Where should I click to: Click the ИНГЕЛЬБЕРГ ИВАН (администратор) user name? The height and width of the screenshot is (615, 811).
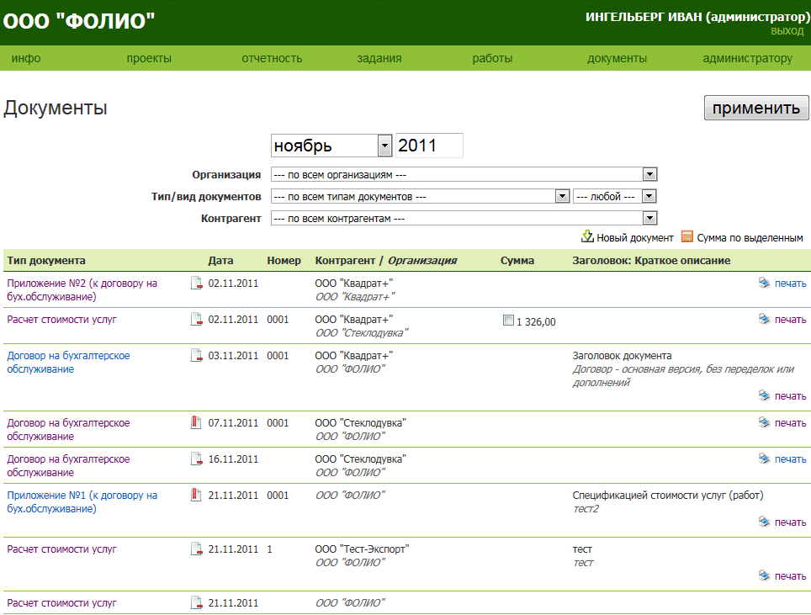click(697, 17)
